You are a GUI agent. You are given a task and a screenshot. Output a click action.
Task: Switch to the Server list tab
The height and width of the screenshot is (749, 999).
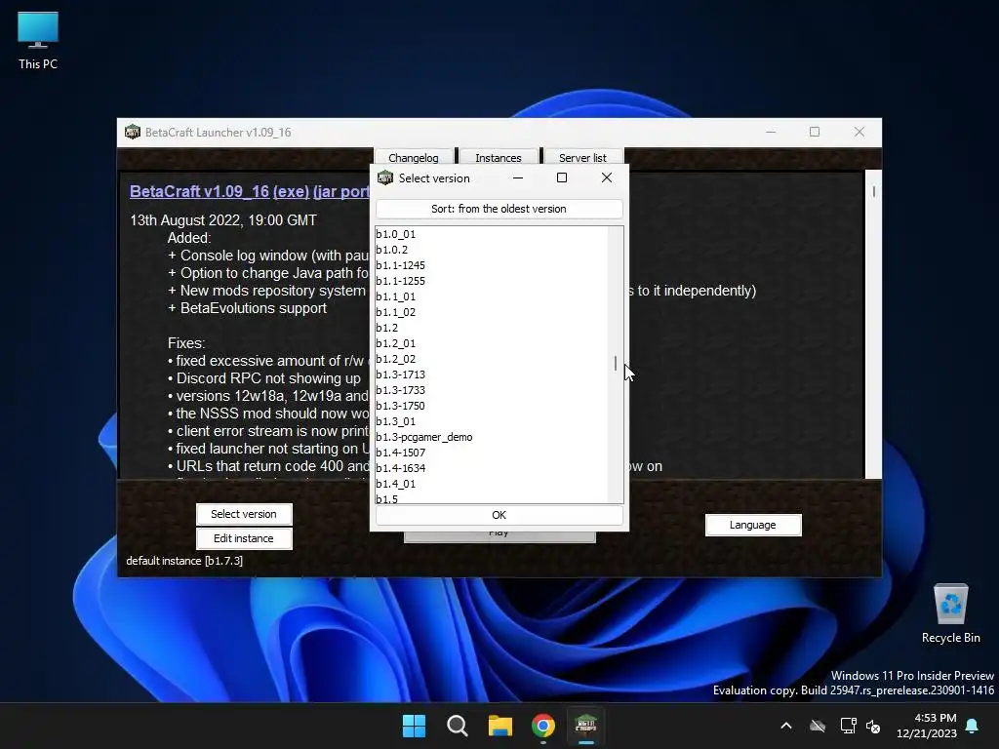coord(582,157)
